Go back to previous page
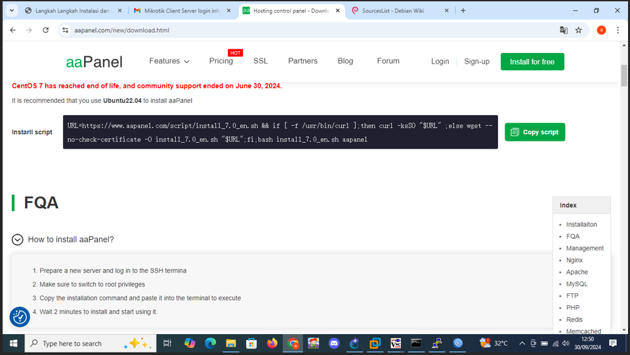 click(13, 30)
